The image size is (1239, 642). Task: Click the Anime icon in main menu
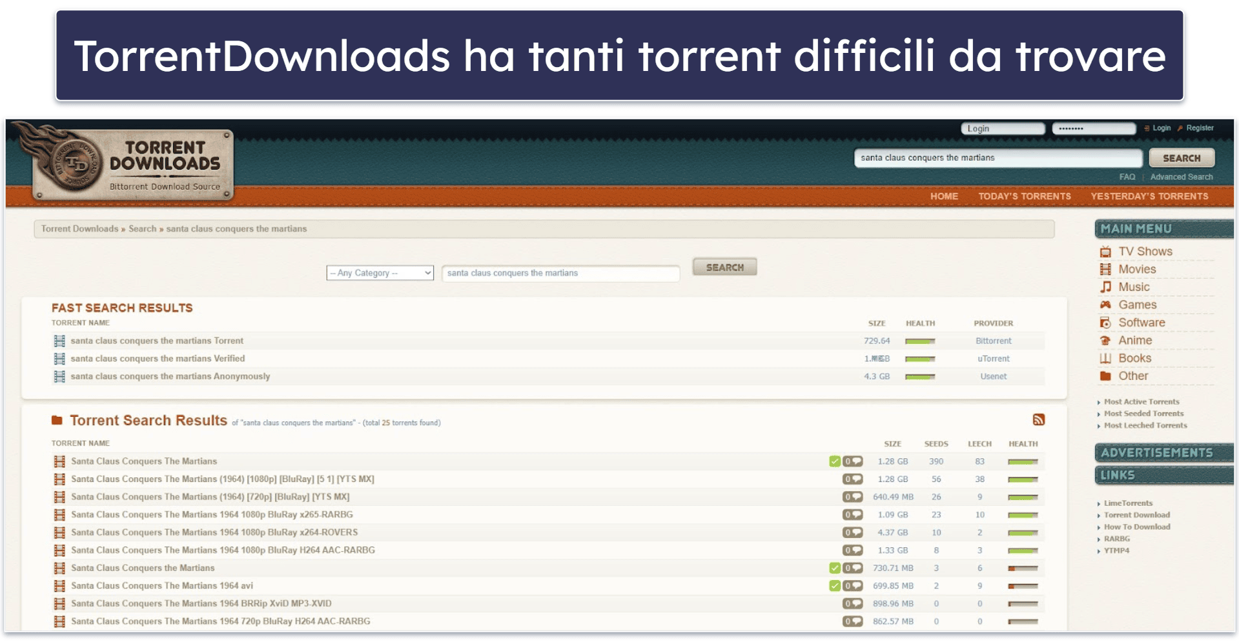(x=1105, y=340)
